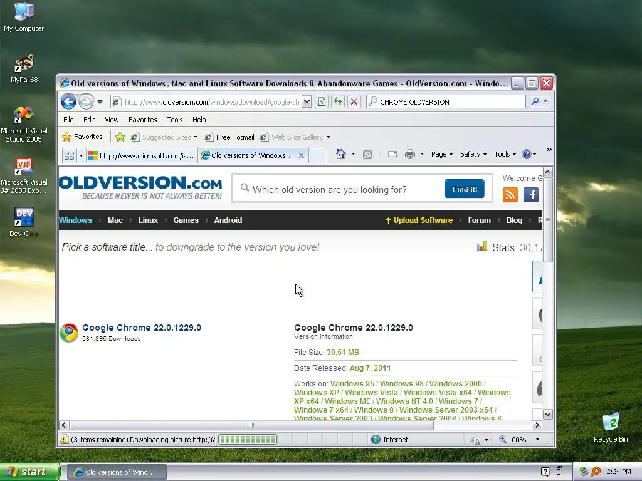Click the Compatibility View icon
This screenshot has height=481, width=642.
coord(322,102)
